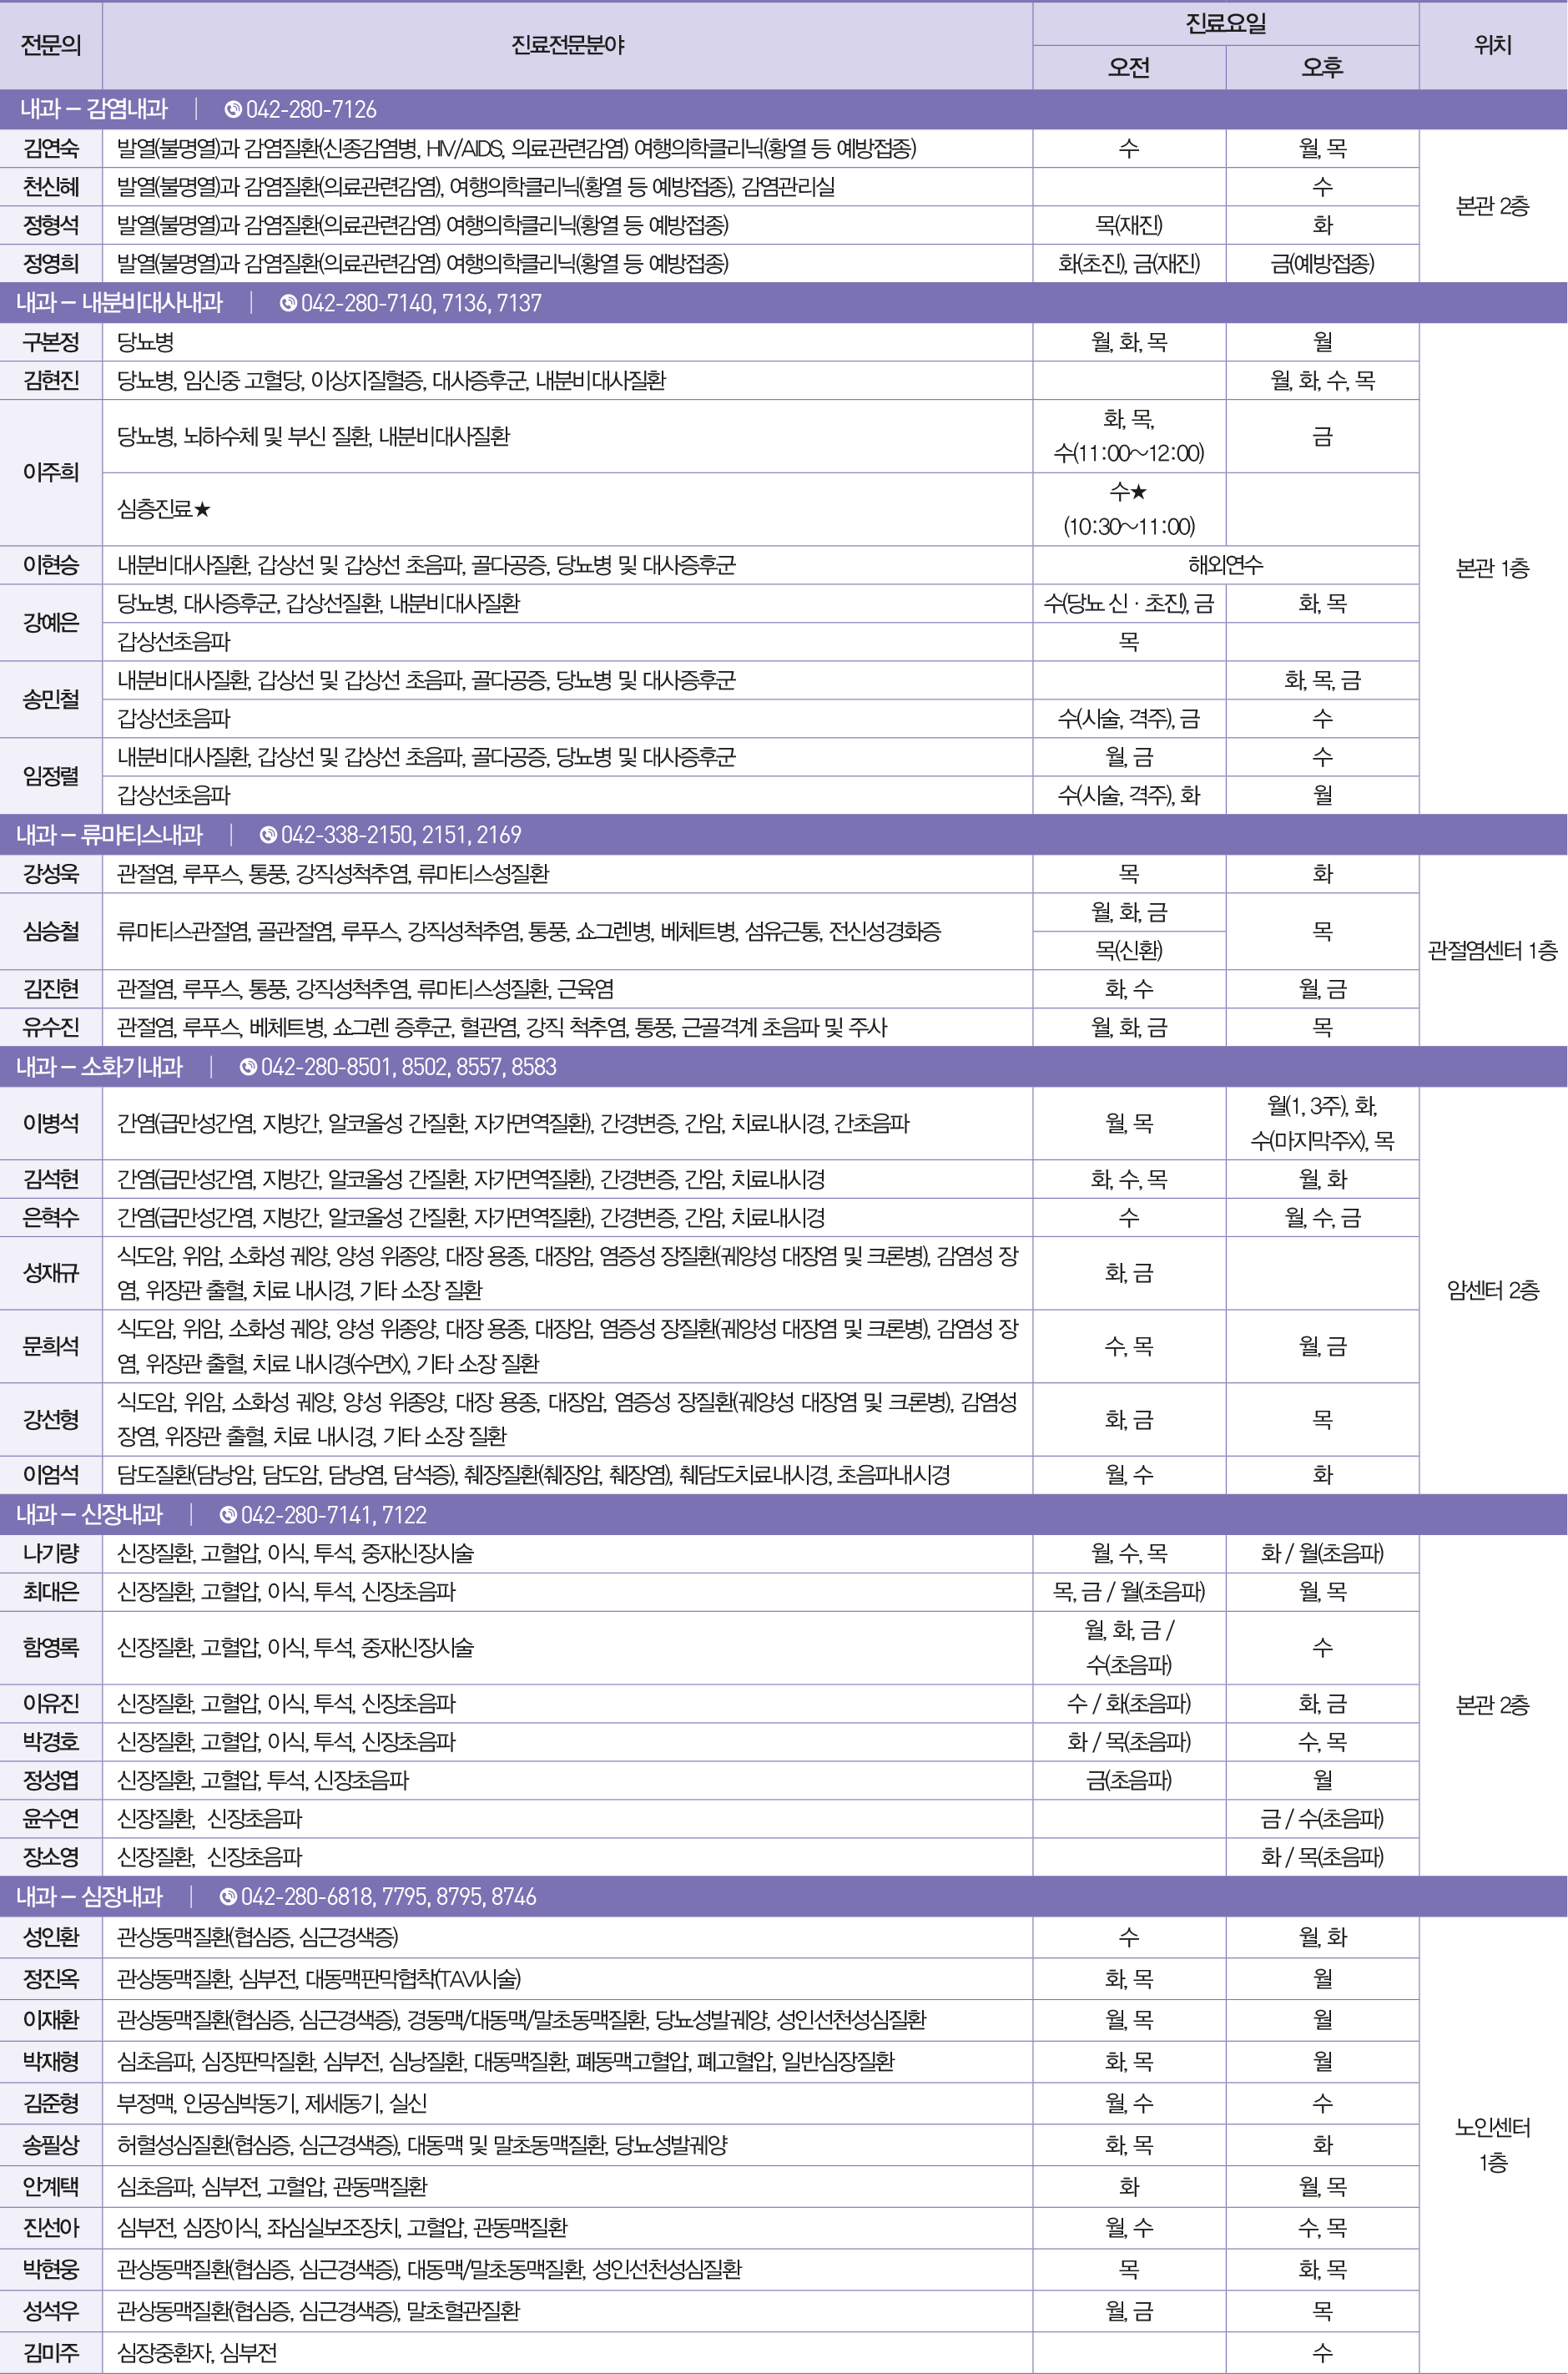Select the 내과 – 소화기내과 section header

tap(100, 1068)
